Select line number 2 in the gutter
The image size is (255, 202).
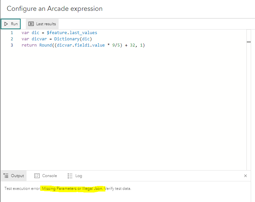tap(12, 39)
